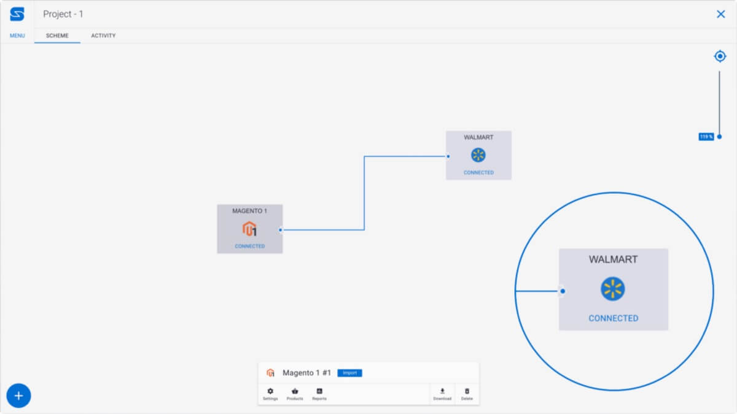Image resolution: width=737 pixels, height=414 pixels.
Task: Open Products in the bottom panel
Action: click(x=295, y=394)
